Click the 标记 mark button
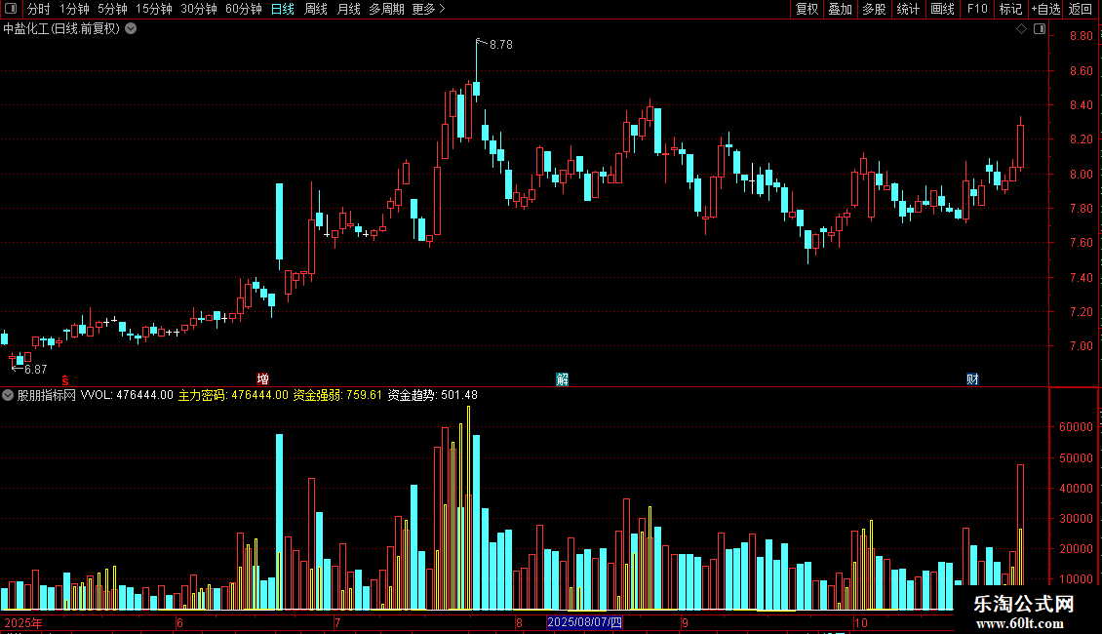Screen dimensions: 1102x634 1010,9
